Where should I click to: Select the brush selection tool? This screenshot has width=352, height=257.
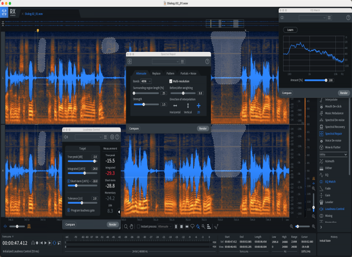click(x=198, y=227)
